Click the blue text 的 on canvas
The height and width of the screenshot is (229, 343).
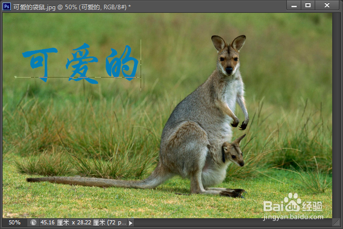(x=122, y=63)
